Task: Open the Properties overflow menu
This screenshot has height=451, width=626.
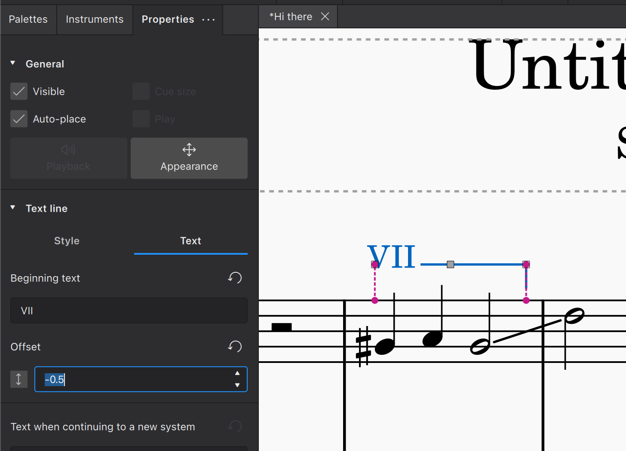Action: pos(208,20)
